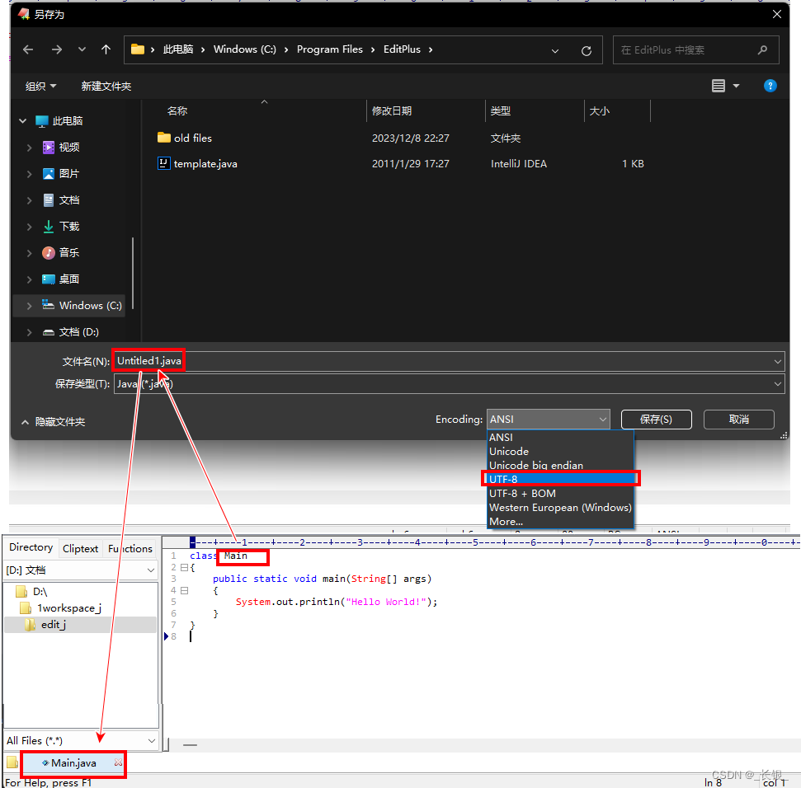
Task: Click the 取消 cancel button
Action: (x=738, y=419)
